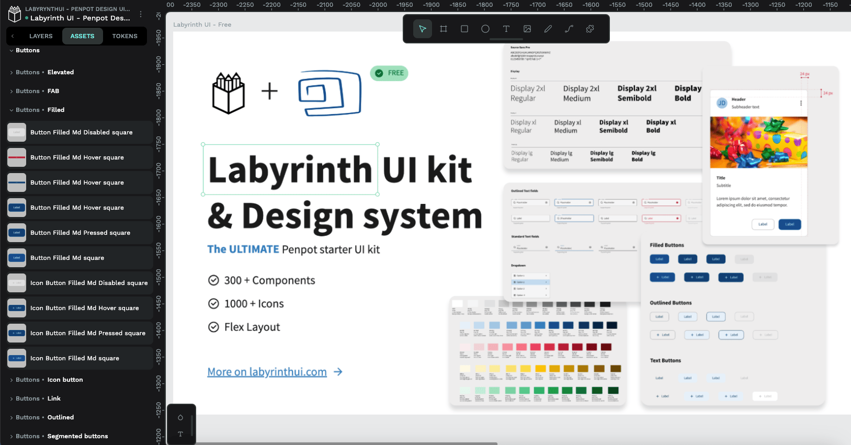
Task: Click the Penpot box logo on canvas
Action: point(229,93)
